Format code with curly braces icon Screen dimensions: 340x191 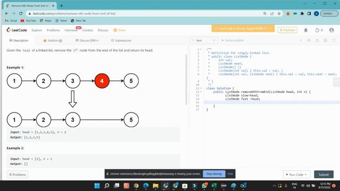click(309, 40)
